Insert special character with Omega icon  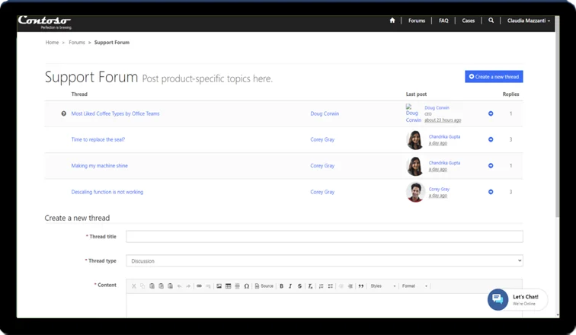246,286
